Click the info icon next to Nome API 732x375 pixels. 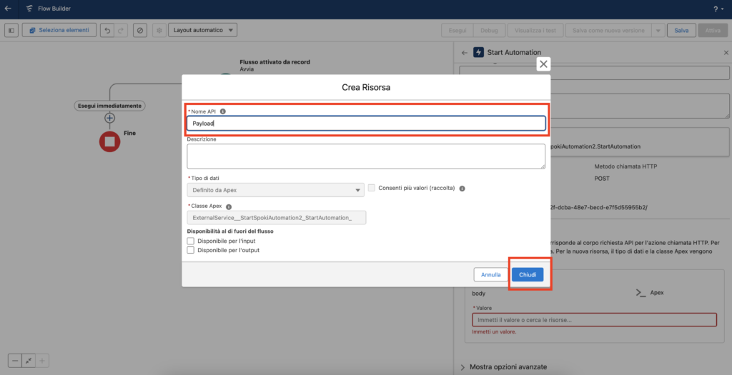pos(223,111)
